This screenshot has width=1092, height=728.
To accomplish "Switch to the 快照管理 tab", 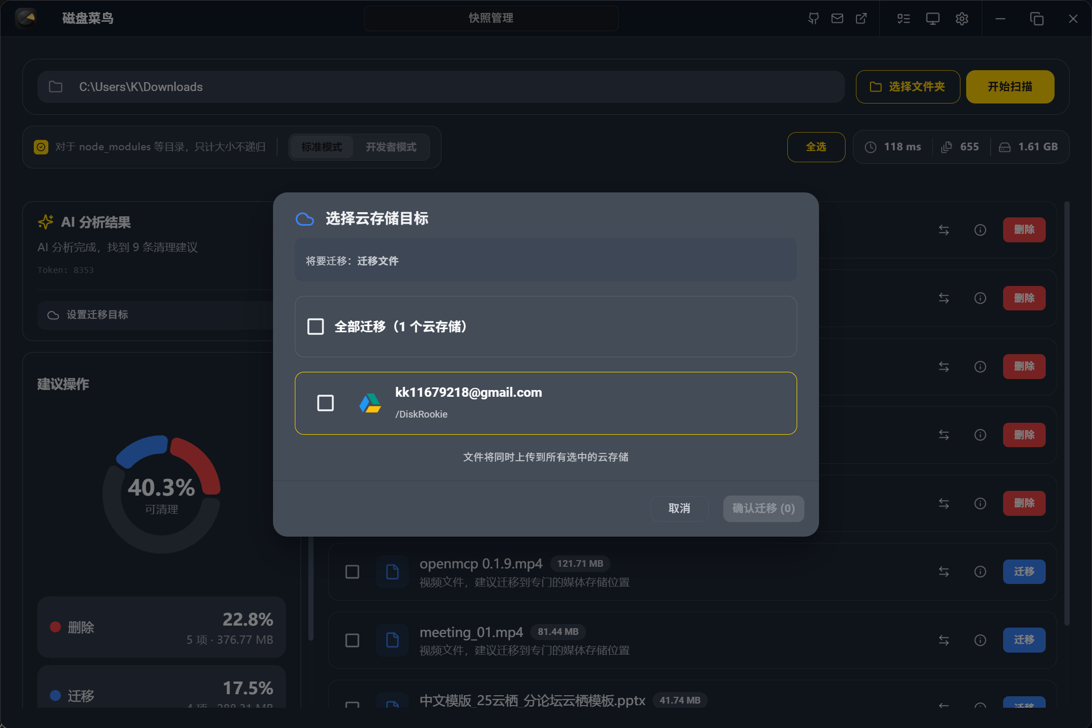I will pos(491,18).
